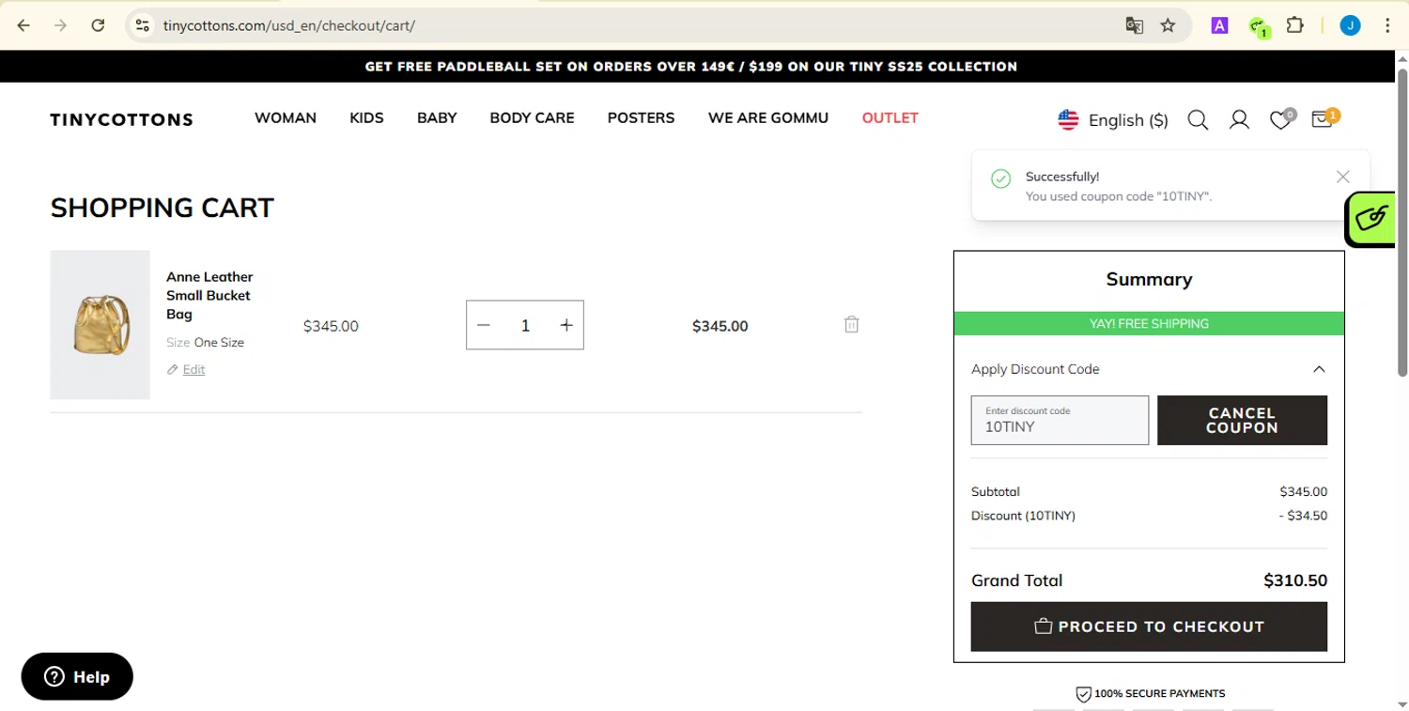1409x711 pixels.
Task: Open the Anne Leather Small Bucket Bag link
Action: (x=209, y=295)
